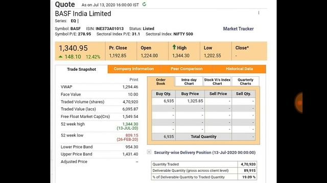Image resolution: width=327 pixels, height=183 pixels.
Task: Click the orange floating button at right edge
Action: 298,103
